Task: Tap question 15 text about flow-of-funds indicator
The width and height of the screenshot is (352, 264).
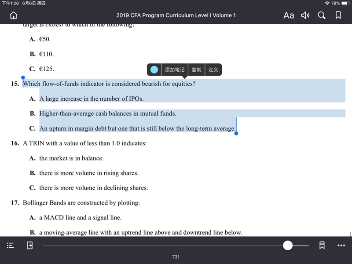Action: click(109, 84)
